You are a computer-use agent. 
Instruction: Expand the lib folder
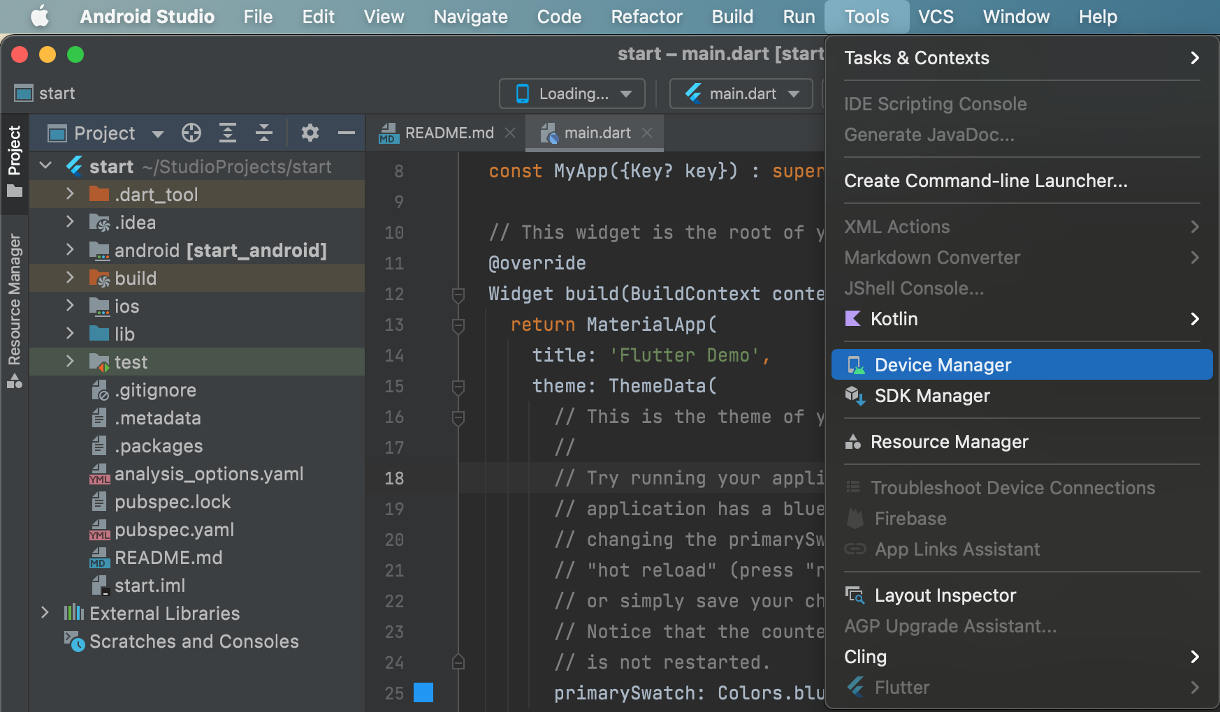70,334
